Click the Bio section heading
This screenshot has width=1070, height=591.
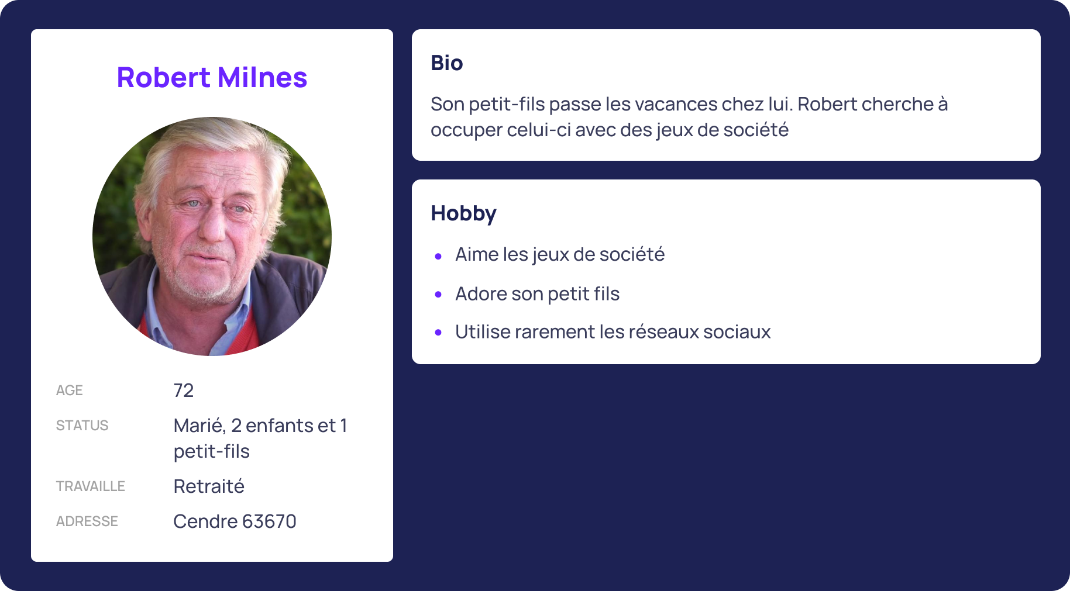(x=446, y=63)
